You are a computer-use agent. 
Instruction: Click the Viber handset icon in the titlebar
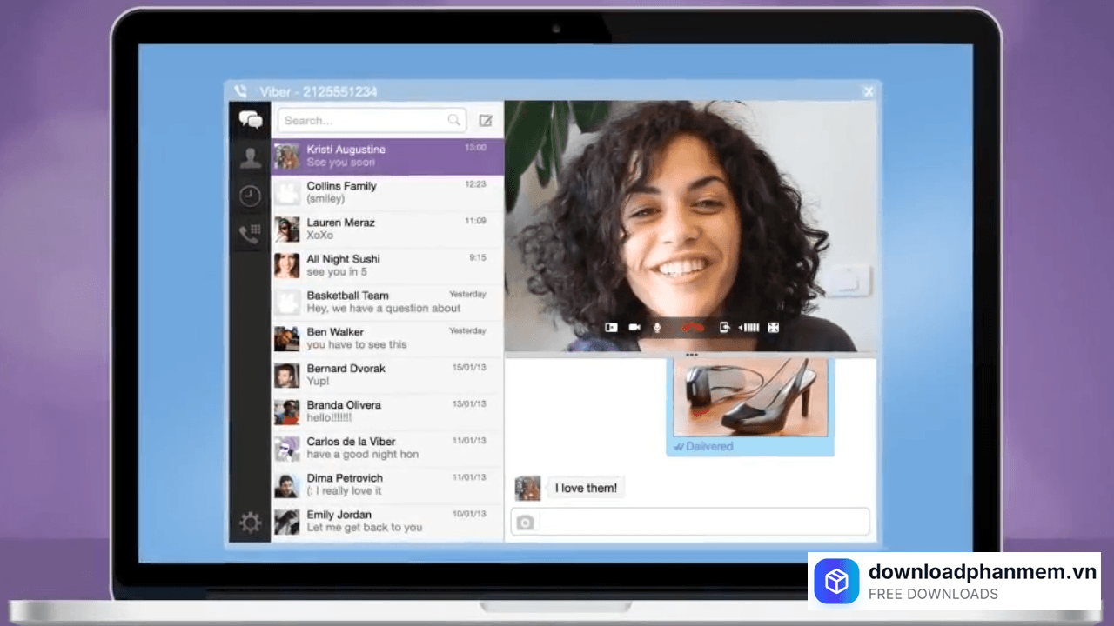tap(240, 90)
